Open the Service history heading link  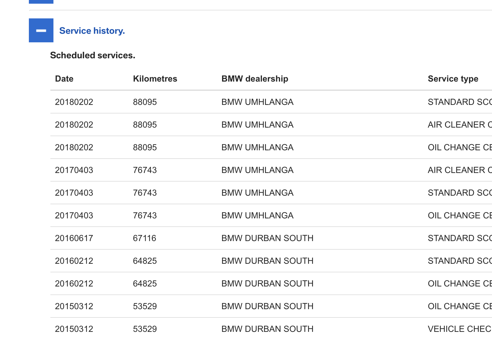point(92,30)
